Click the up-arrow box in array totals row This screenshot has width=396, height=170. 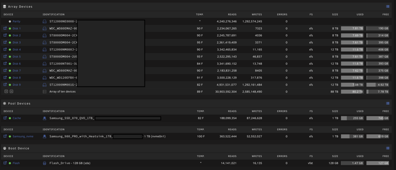pyautogui.click(x=11, y=92)
